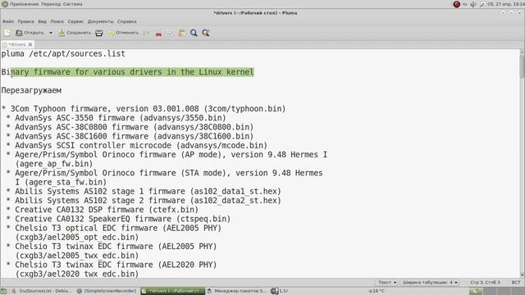This screenshot has height=295, width=525.
Task: Click the 'Creative CA0132 SpeakerEQ firmware' line
Action: (118, 219)
